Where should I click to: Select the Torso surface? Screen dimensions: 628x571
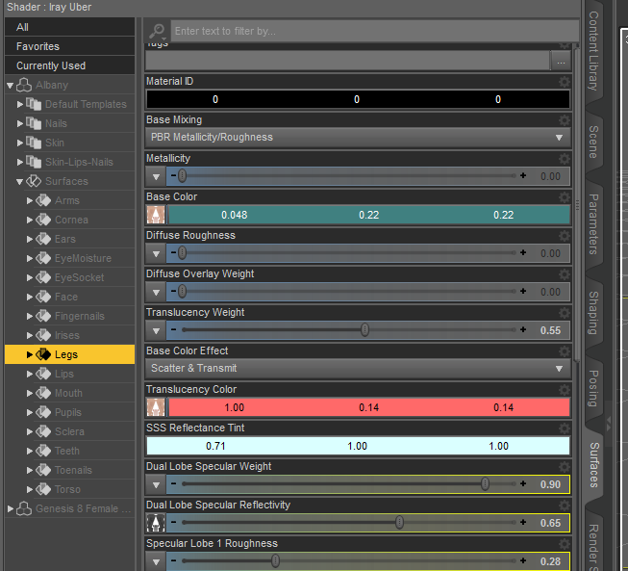click(x=67, y=489)
